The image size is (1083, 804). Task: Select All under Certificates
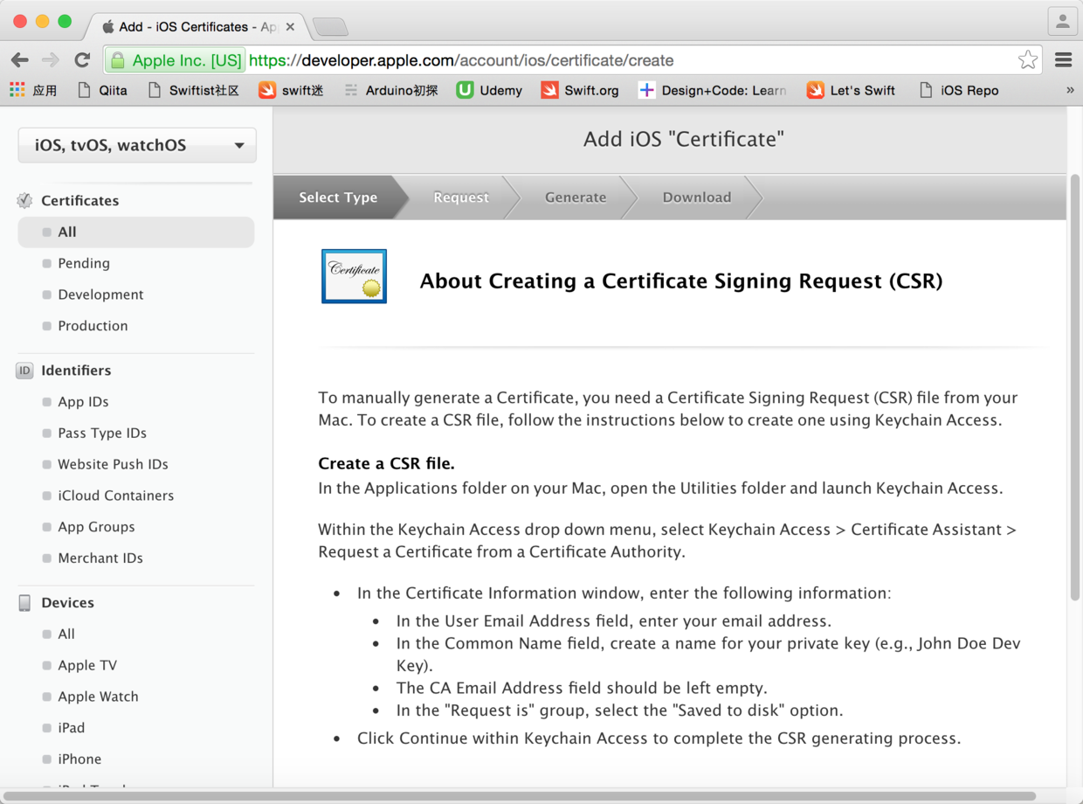(x=135, y=232)
